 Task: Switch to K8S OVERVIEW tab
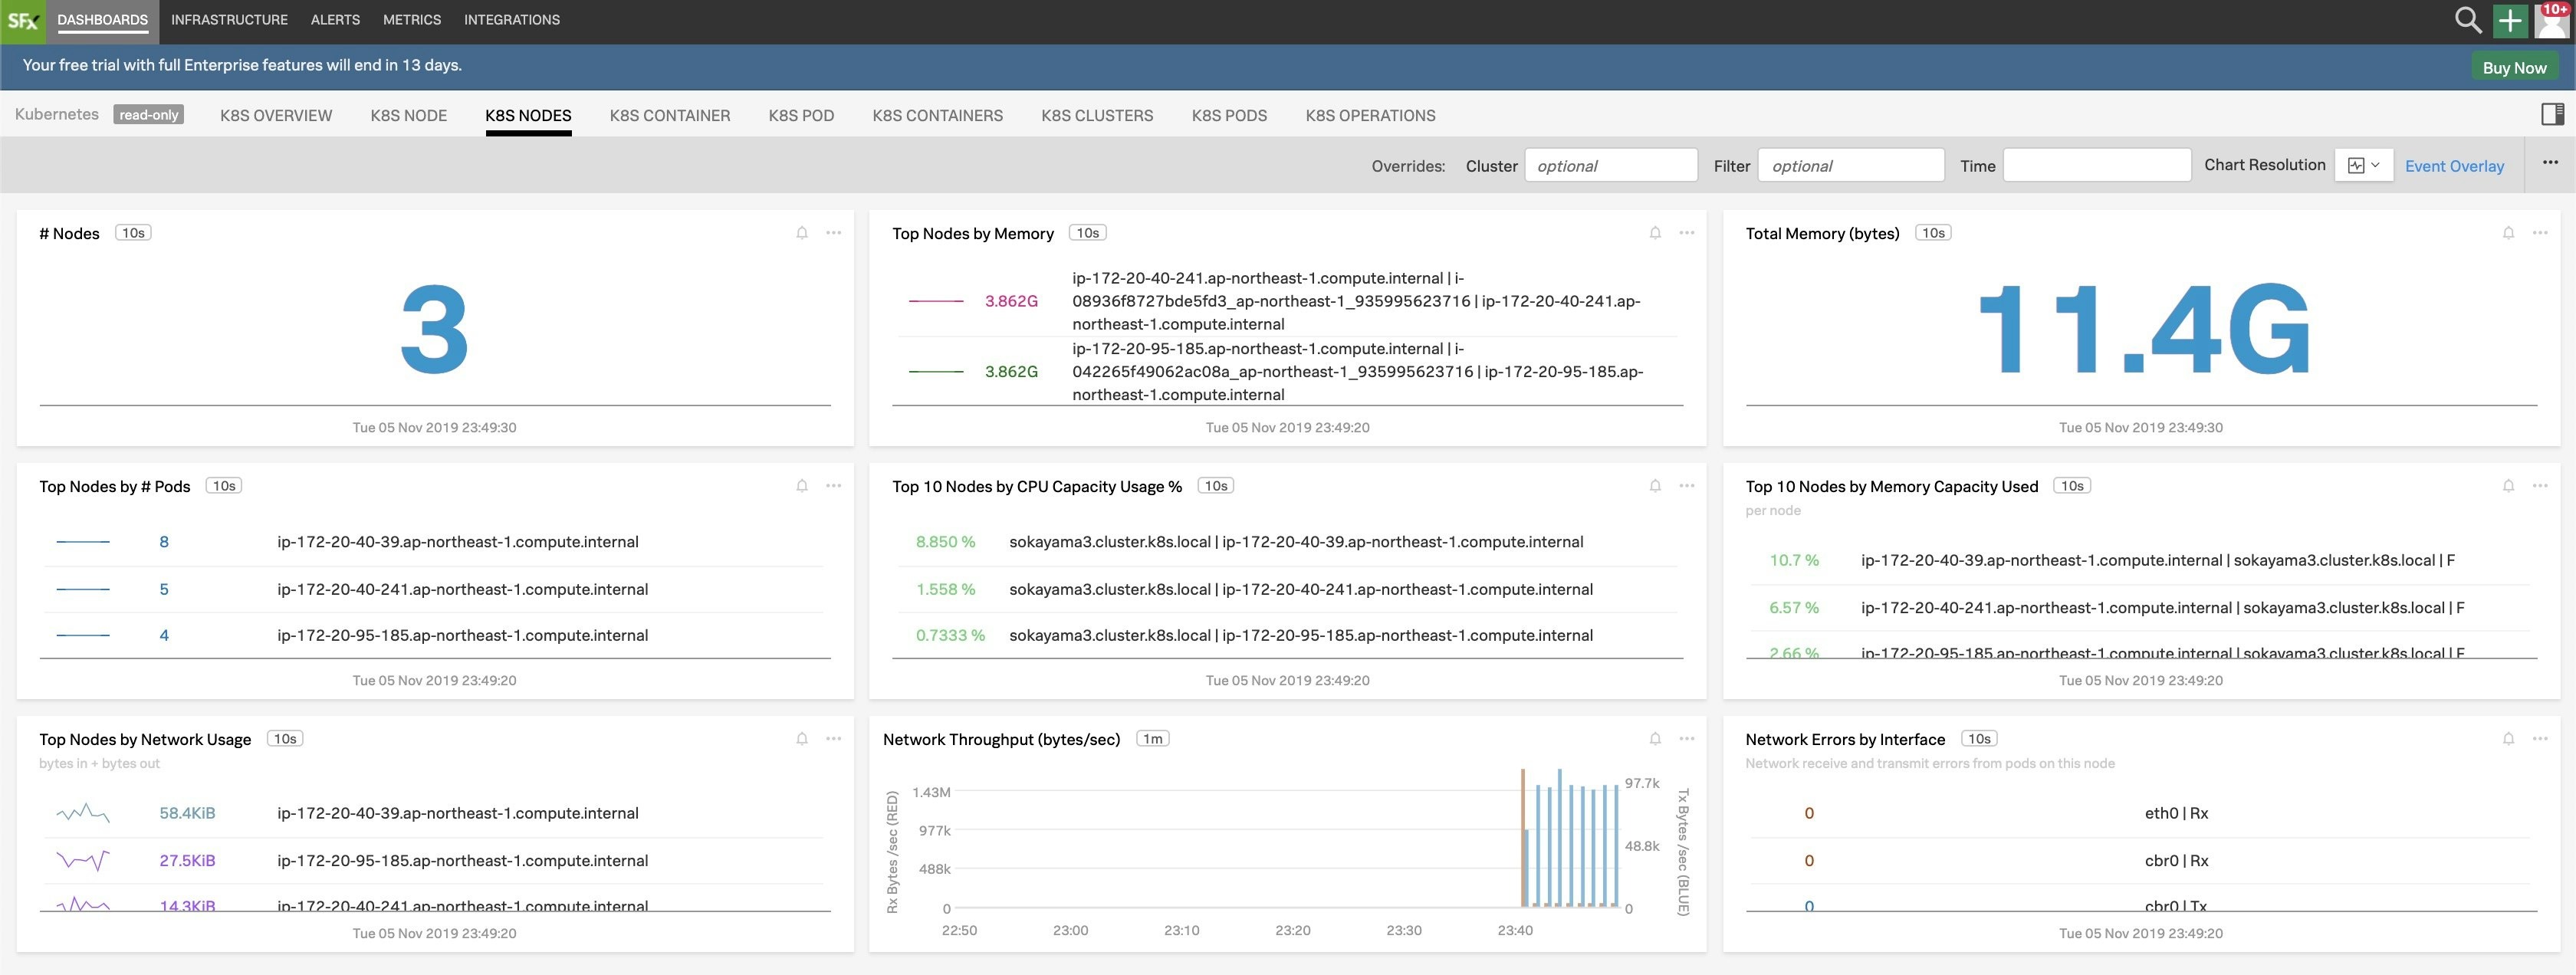point(274,115)
